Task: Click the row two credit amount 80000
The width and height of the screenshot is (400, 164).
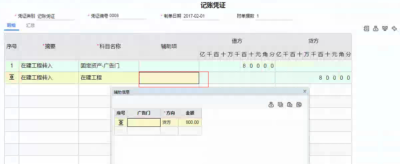Action: 313,78
